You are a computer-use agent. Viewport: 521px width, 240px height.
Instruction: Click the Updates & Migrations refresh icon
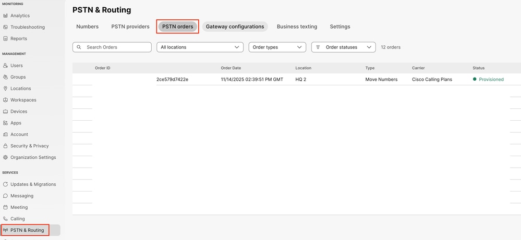5,184
